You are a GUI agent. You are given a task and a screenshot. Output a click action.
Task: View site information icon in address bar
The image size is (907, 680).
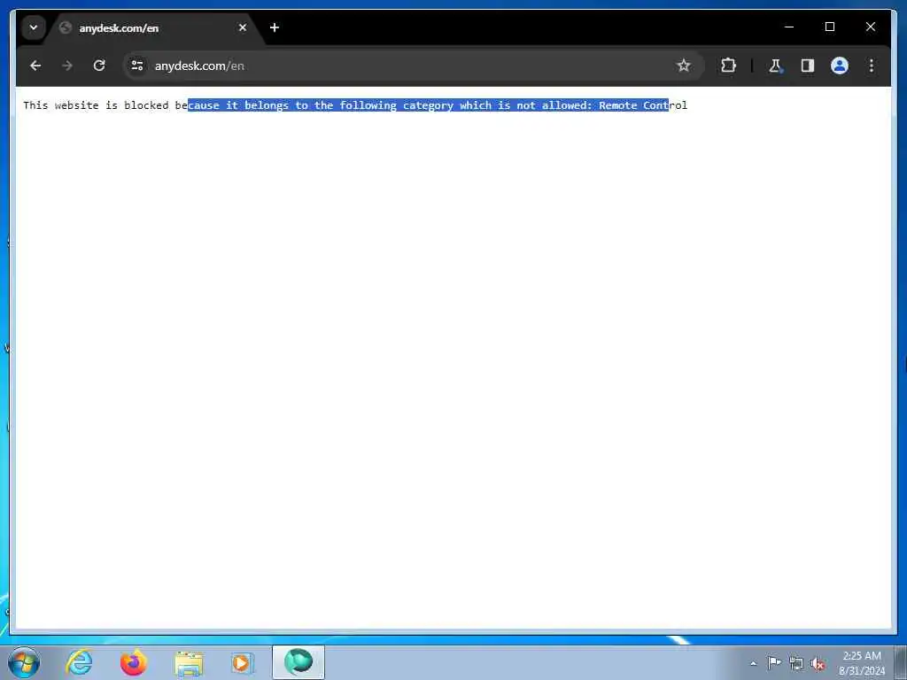coord(137,66)
